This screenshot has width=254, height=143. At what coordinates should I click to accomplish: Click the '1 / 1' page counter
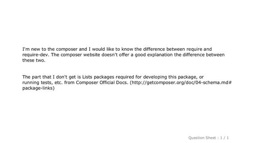click(x=224, y=138)
